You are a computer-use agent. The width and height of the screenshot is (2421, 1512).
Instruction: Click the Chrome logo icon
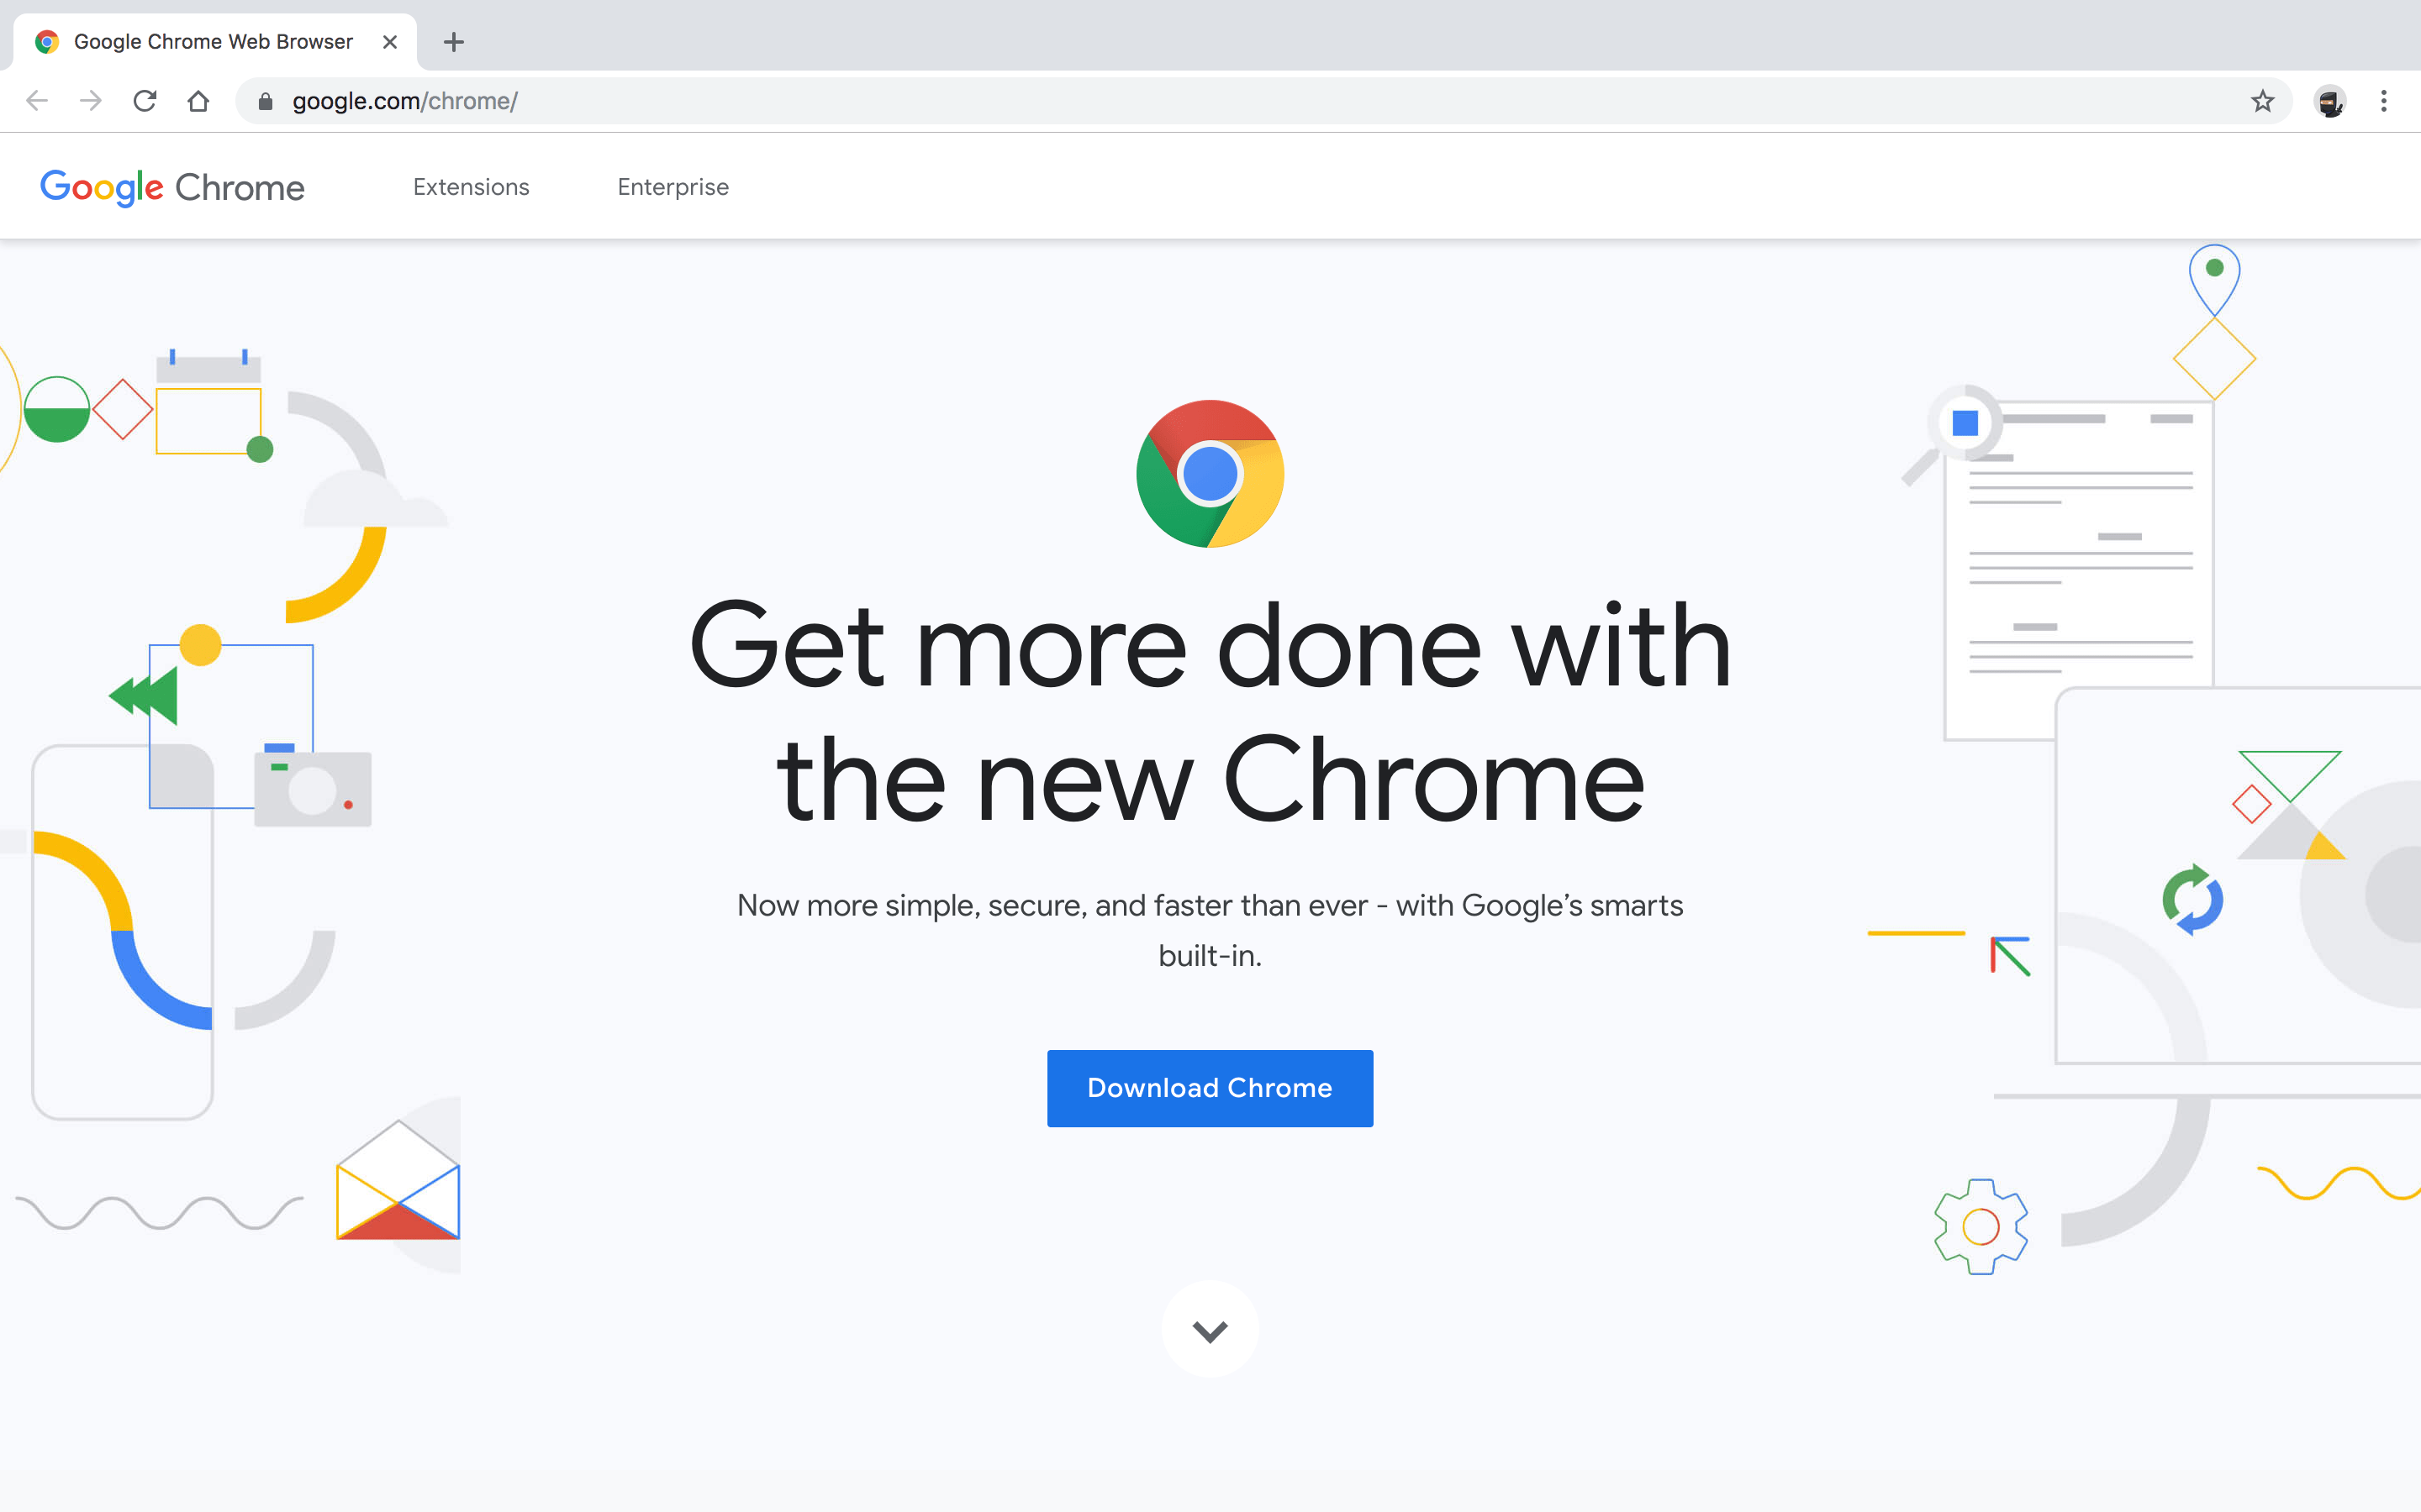point(1210,470)
